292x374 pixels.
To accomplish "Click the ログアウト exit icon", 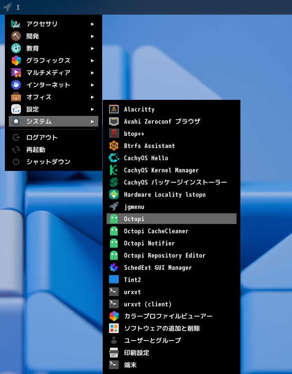I will [x=16, y=137].
